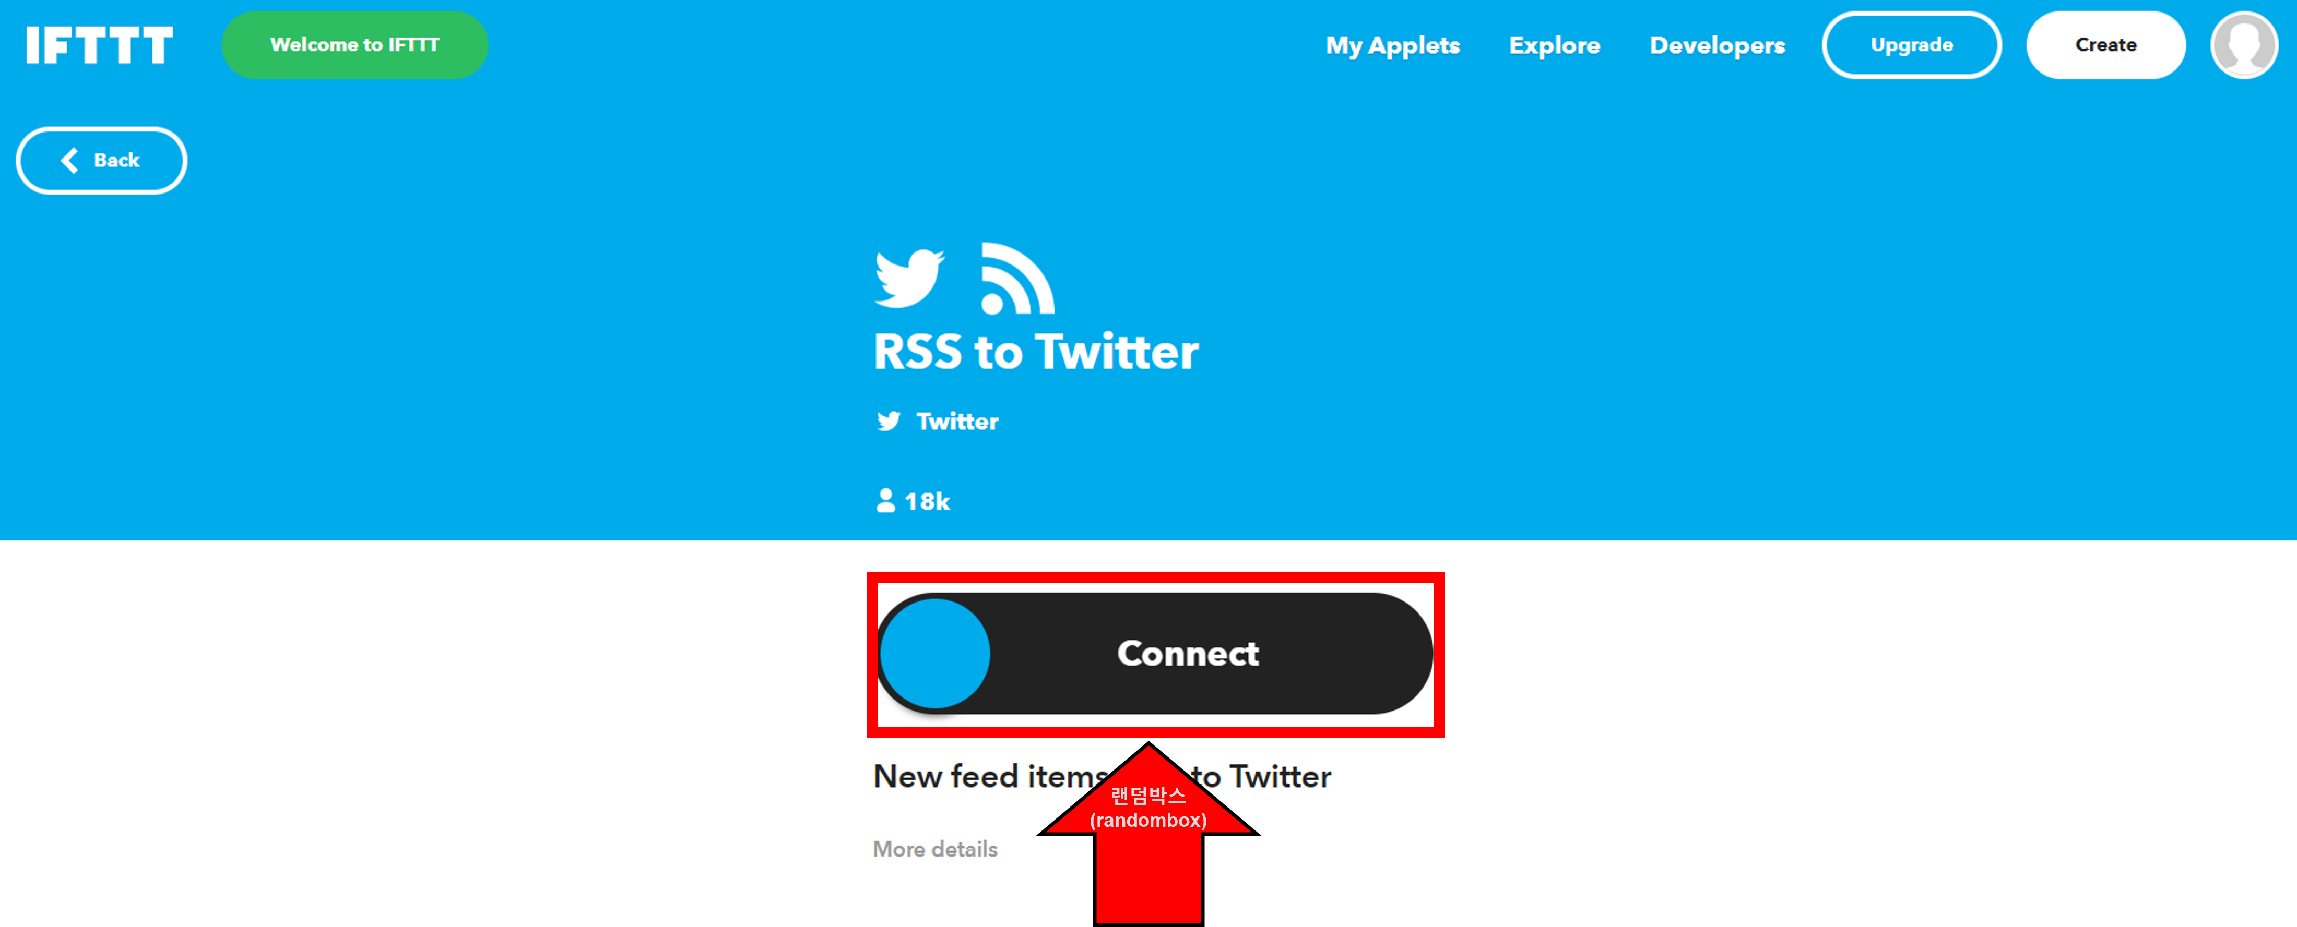
Task: Toggle the connect slider button
Action: [x=1148, y=655]
